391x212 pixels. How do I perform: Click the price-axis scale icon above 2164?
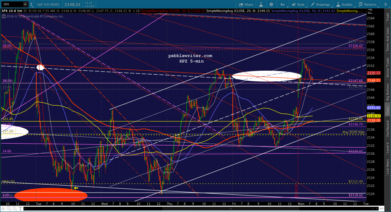(x=370, y=11)
